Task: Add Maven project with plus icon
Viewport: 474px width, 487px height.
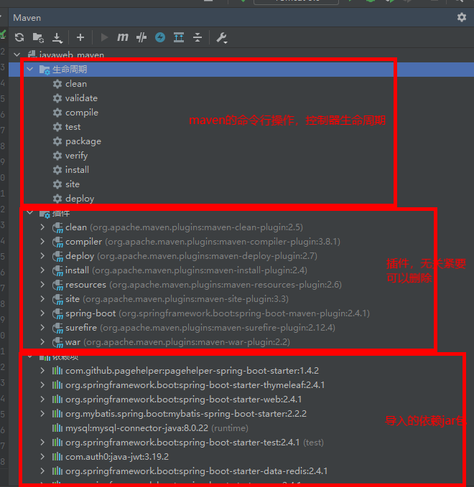Action: point(80,37)
